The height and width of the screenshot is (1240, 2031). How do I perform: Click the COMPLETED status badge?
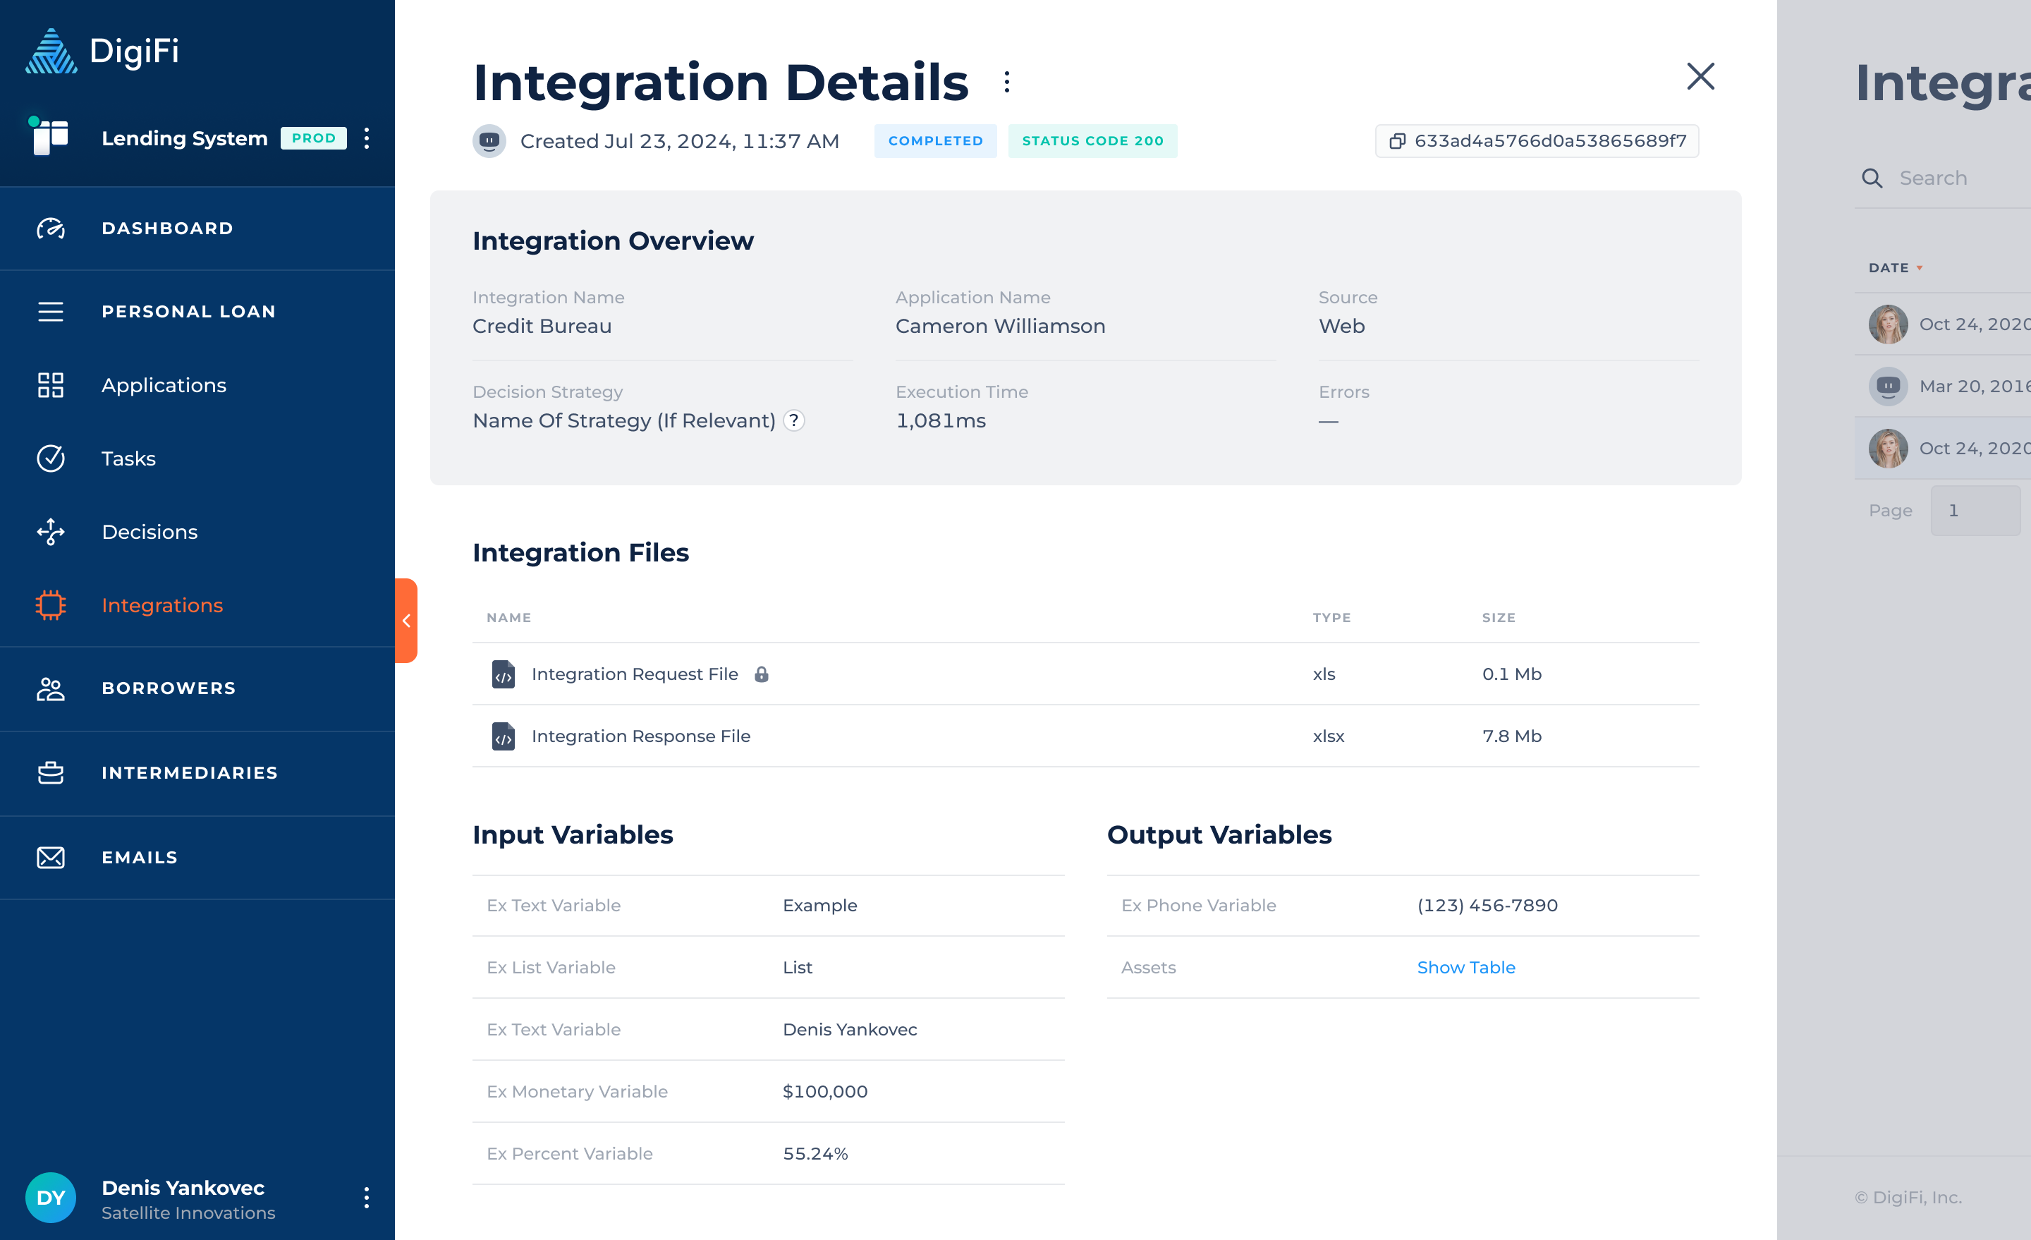point(936,140)
